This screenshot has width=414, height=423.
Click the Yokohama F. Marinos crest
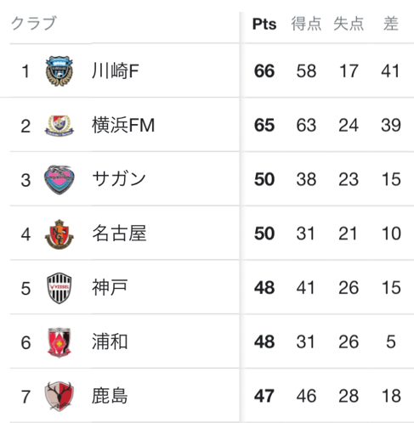click(60, 126)
